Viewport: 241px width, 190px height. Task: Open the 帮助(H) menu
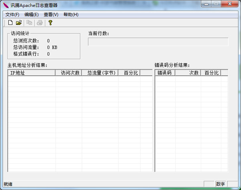(x=71, y=14)
